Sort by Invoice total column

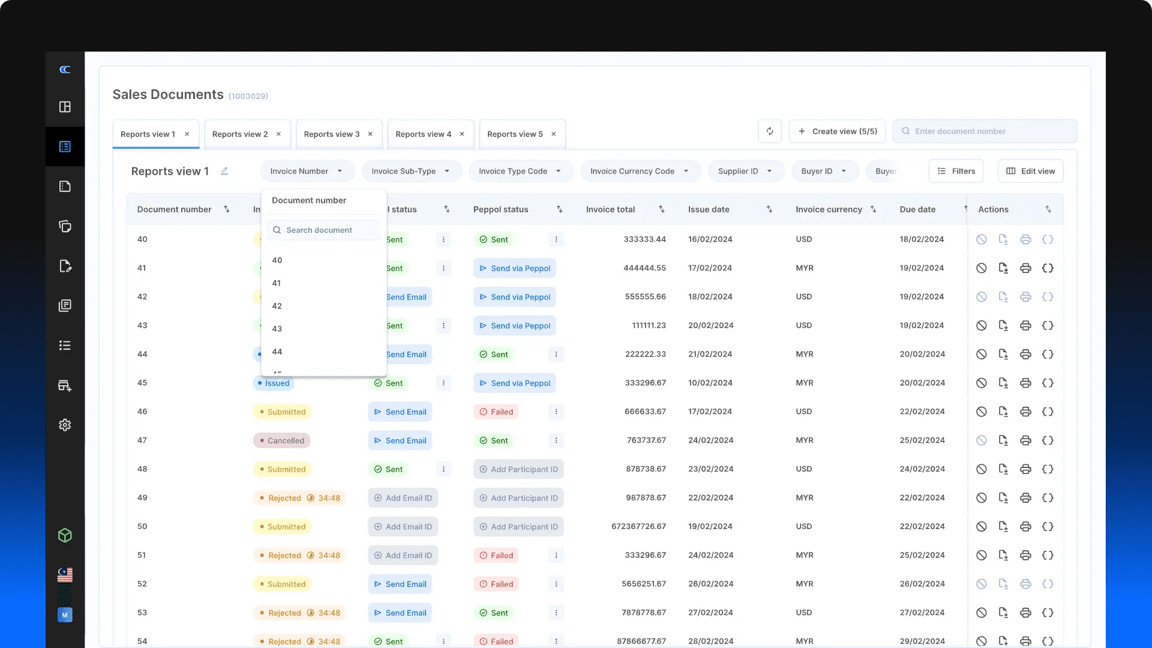[661, 209]
